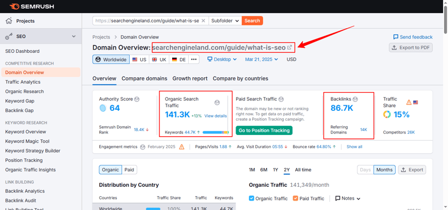Switch chart to Organic toggle

[x=110, y=170]
